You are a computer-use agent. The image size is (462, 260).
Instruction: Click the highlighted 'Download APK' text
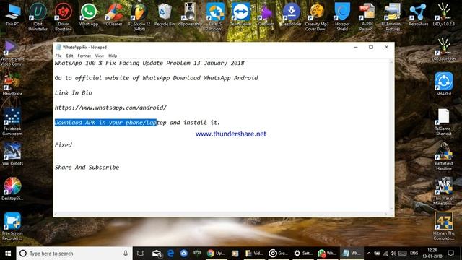click(x=106, y=123)
